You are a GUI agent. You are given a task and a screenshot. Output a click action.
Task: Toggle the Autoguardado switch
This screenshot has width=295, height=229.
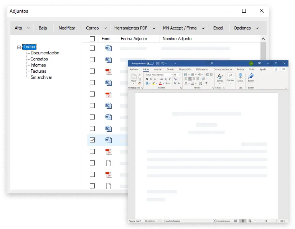tap(150, 63)
